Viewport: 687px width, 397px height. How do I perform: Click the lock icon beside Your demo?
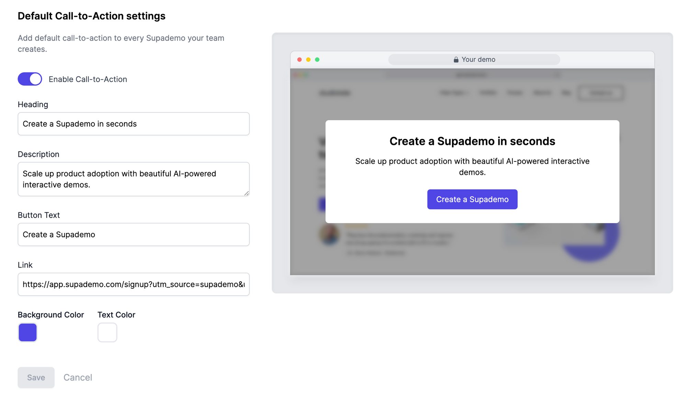(x=456, y=60)
